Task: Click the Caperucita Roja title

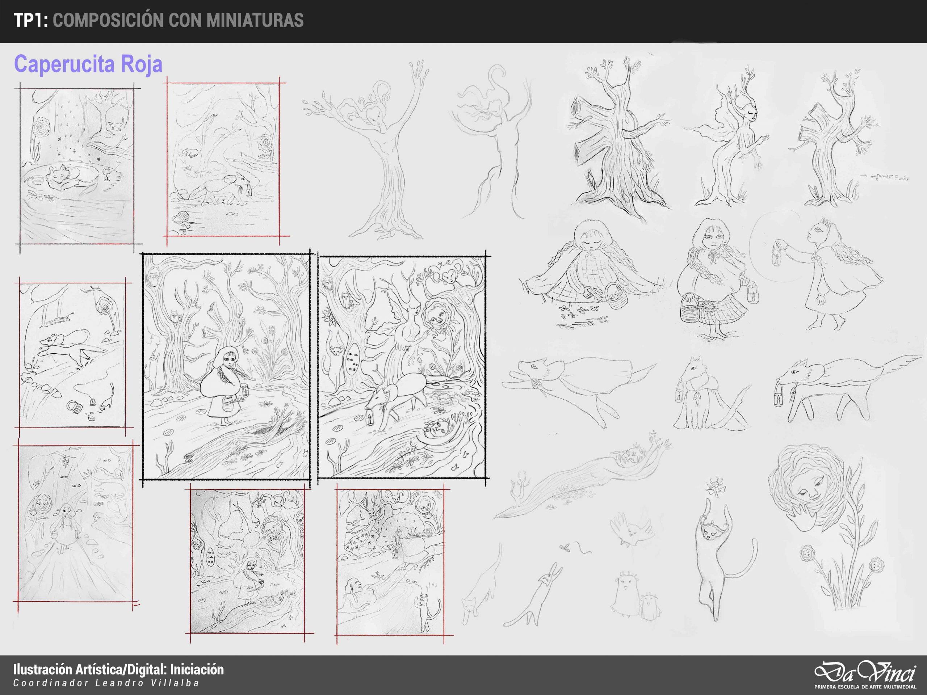Action: pos(88,65)
